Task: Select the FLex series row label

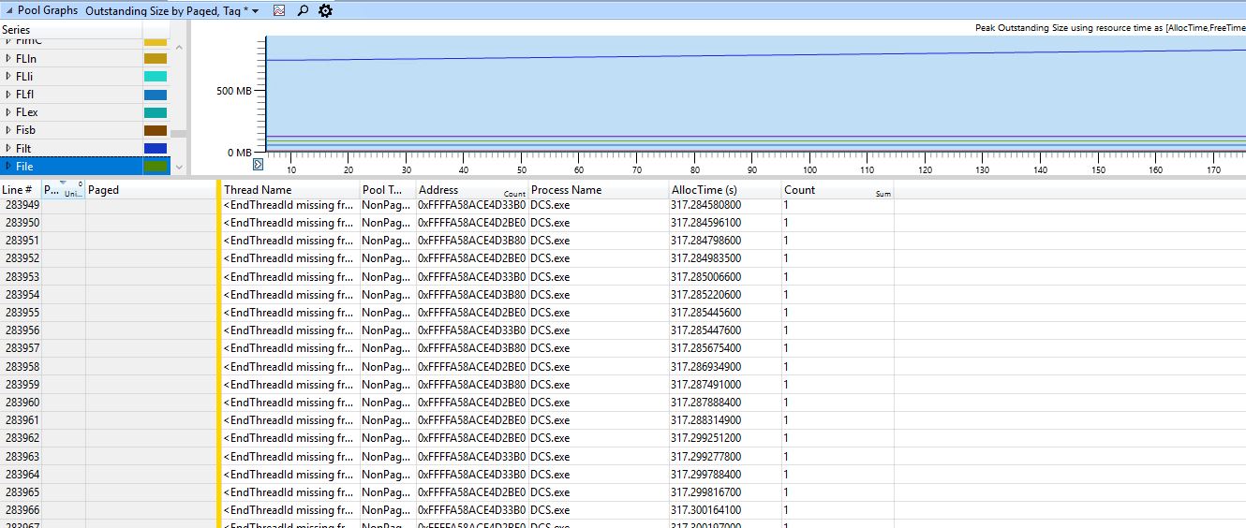Action: (x=26, y=112)
